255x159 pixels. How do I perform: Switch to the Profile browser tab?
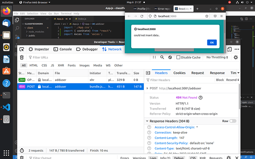pyautogui.click(x=142, y=9)
